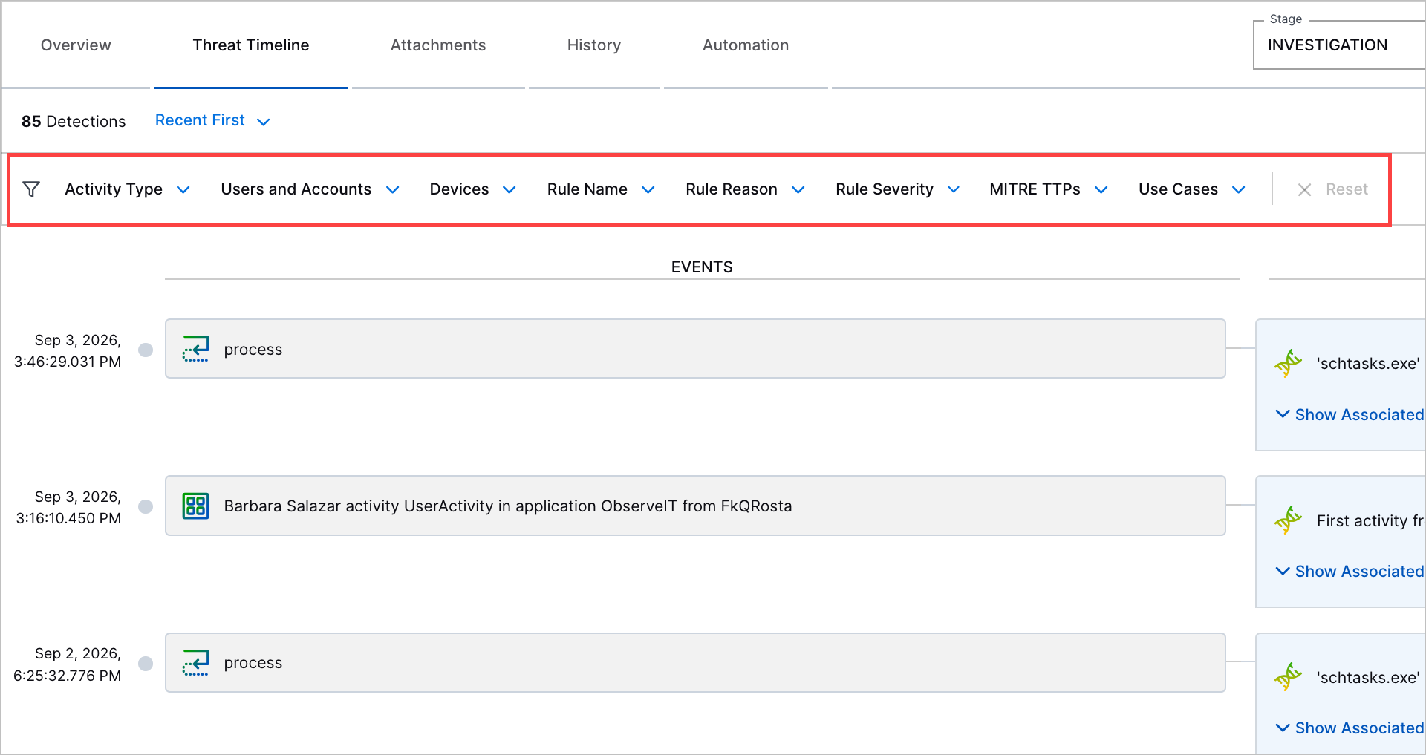
Task: Open the Activity Type filter dropdown
Action: tap(127, 189)
